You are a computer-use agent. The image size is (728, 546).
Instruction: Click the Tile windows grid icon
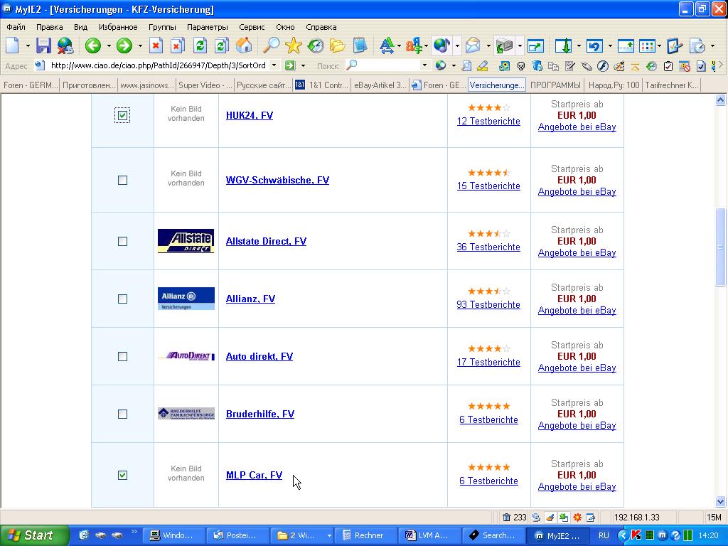[647, 45]
